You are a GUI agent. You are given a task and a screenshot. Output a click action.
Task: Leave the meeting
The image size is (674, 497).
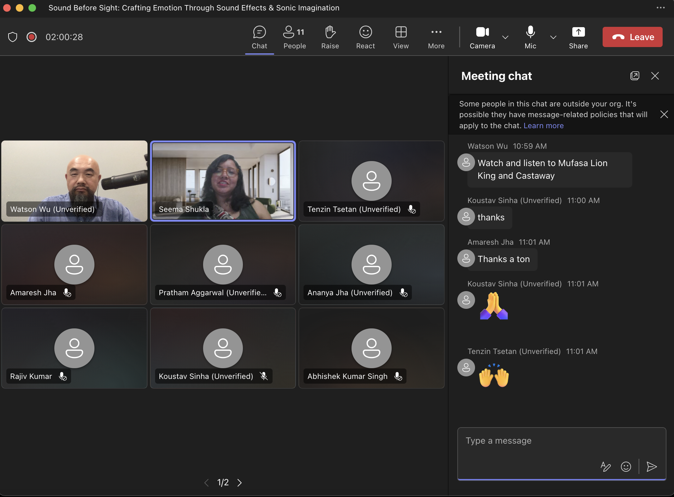tap(632, 37)
